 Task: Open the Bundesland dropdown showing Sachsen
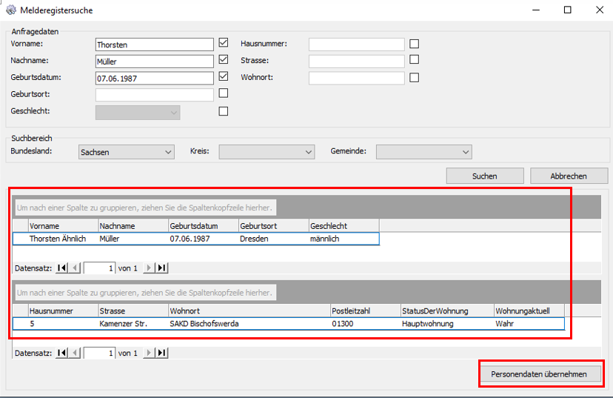click(x=126, y=152)
